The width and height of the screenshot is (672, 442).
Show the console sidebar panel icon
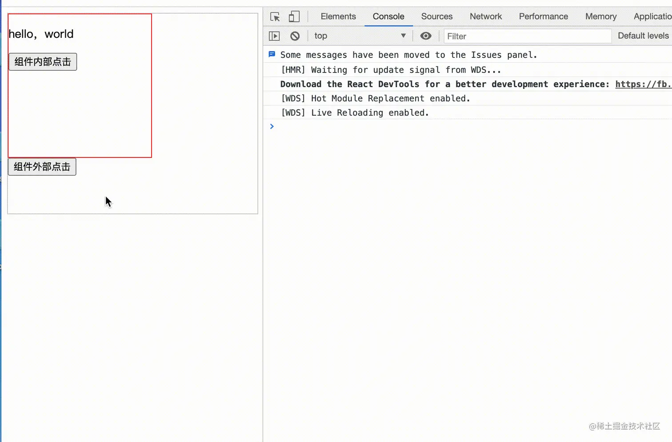point(274,36)
